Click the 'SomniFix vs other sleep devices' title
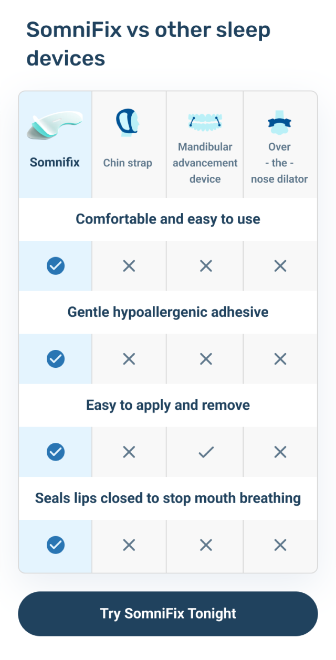This screenshot has width=336, height=660. [x=148, y=44]
